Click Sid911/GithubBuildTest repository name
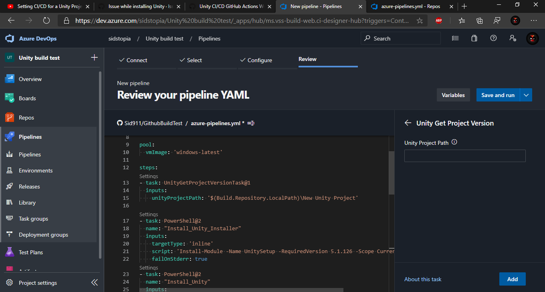This screenshot has width=545, height=292. click(153, 123)
